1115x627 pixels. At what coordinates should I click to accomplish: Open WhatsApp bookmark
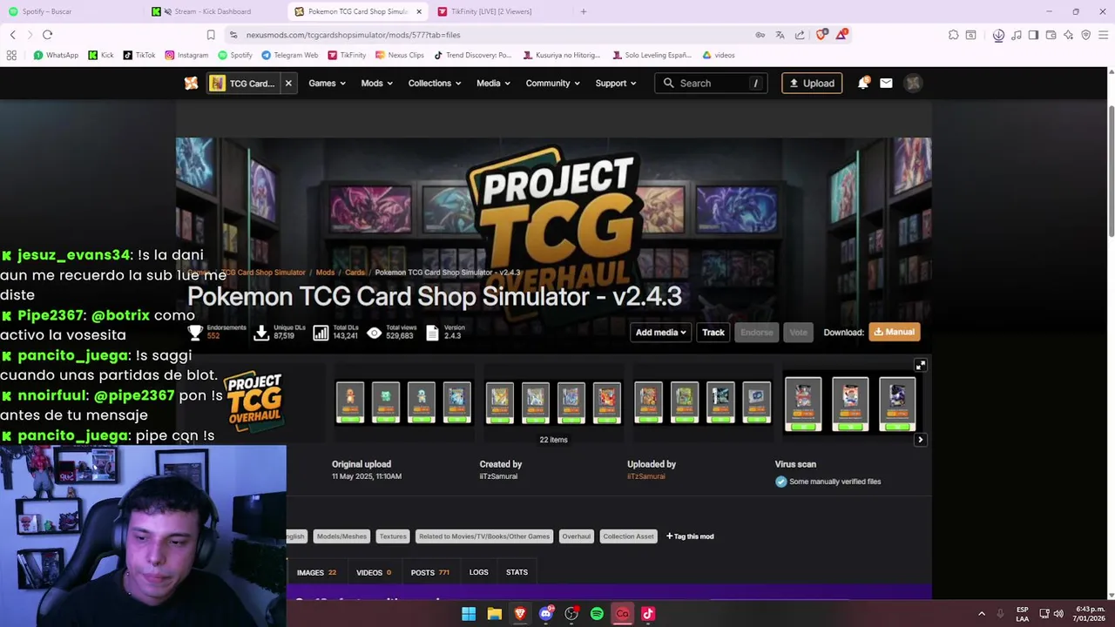(56, 55)
